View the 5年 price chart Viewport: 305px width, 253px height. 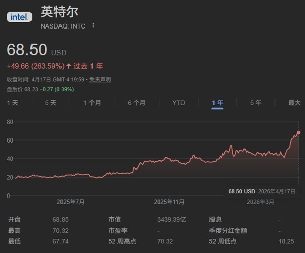256,103
